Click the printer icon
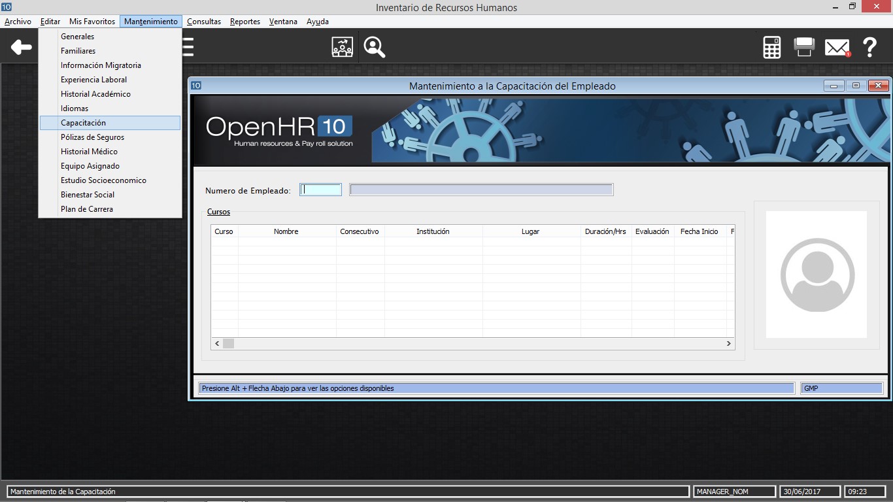893x502 pixels. [804, 47]
